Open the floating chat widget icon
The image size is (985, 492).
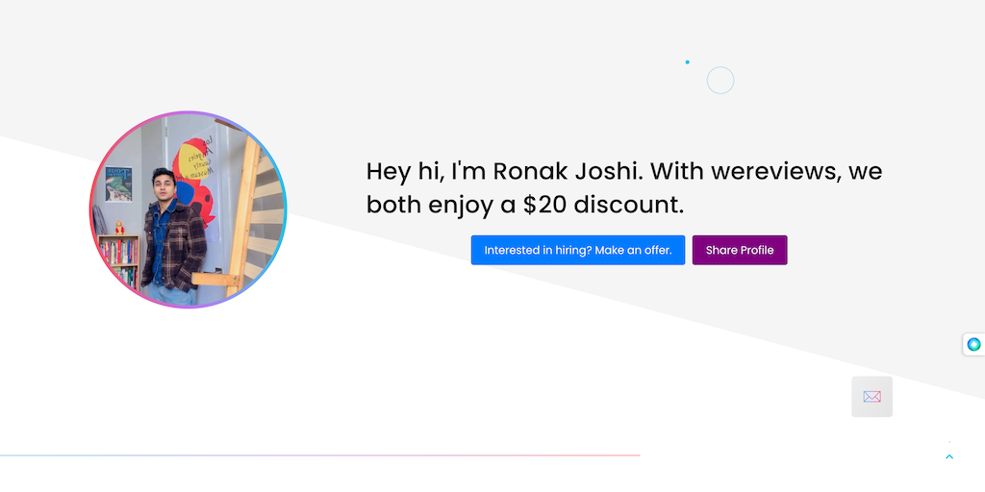(x=973, y=344)
